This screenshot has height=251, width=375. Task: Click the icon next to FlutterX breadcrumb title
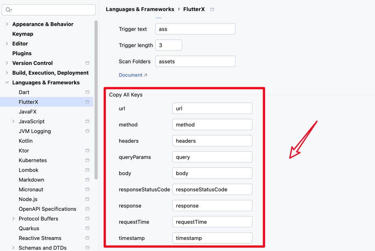[x=212, y=9]
